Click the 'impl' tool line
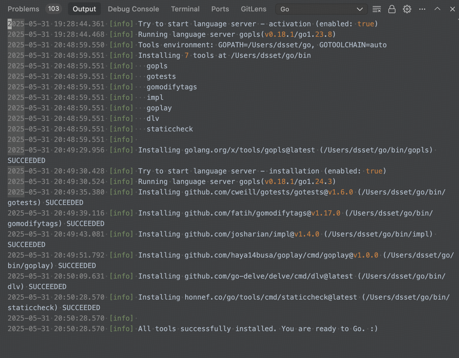459x358 pixels. (155, 98)
